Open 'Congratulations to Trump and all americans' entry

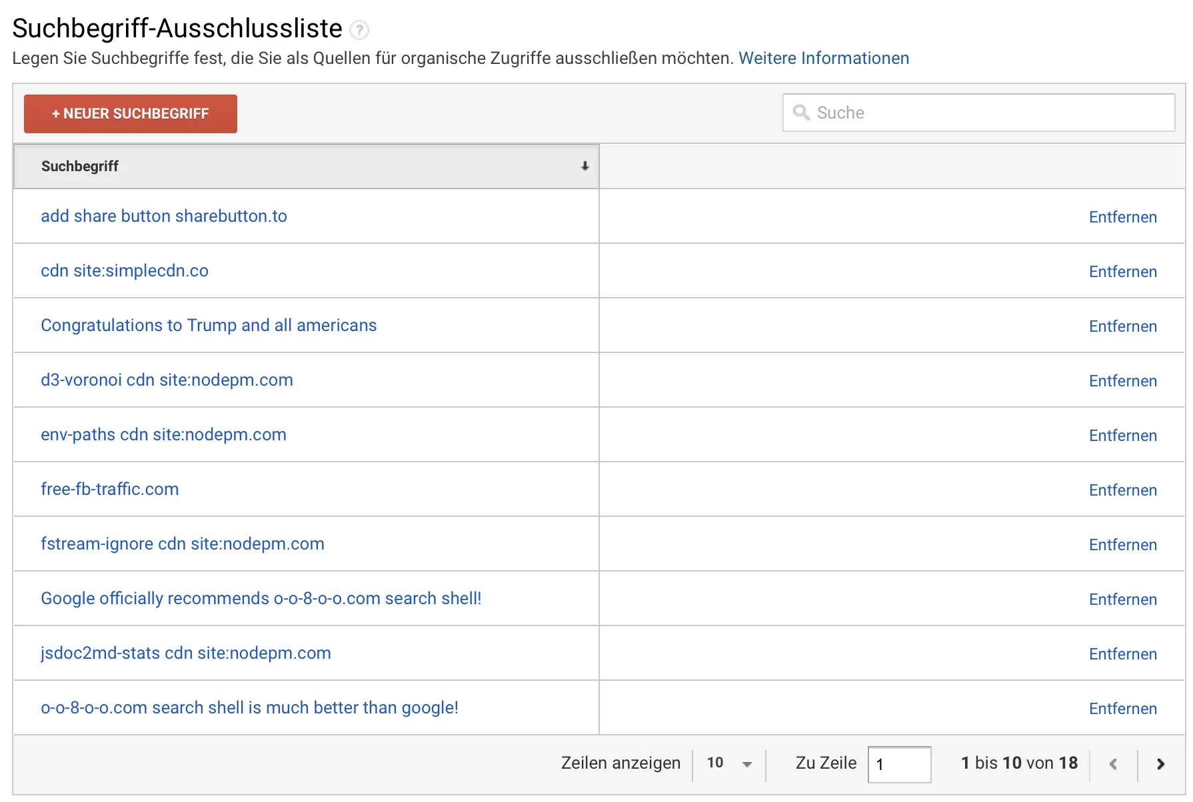click(x=209, y=326)
